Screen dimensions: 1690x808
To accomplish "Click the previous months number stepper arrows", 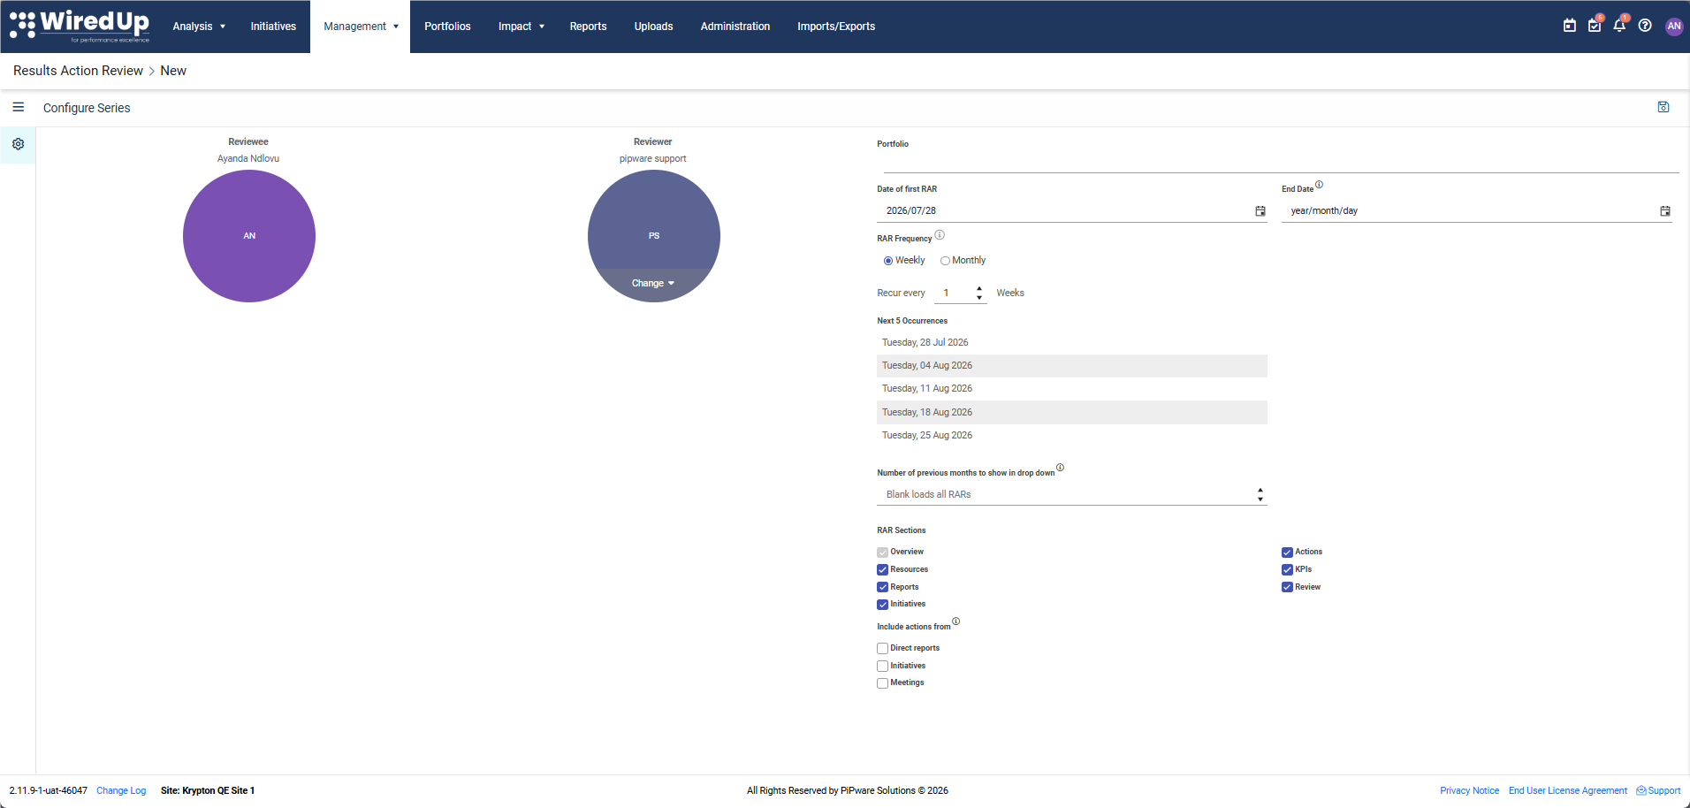I will tap(1260, 494).
